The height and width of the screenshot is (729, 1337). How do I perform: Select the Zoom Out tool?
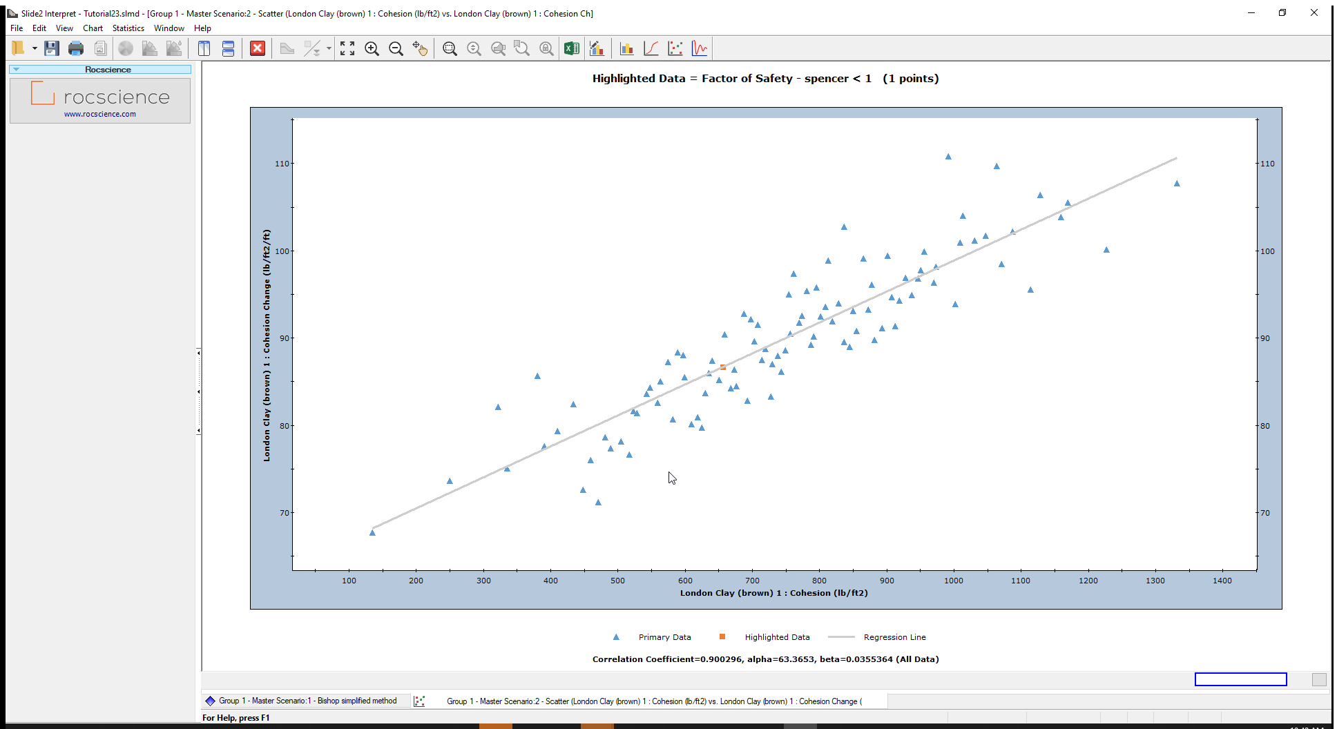coord(396,48)
